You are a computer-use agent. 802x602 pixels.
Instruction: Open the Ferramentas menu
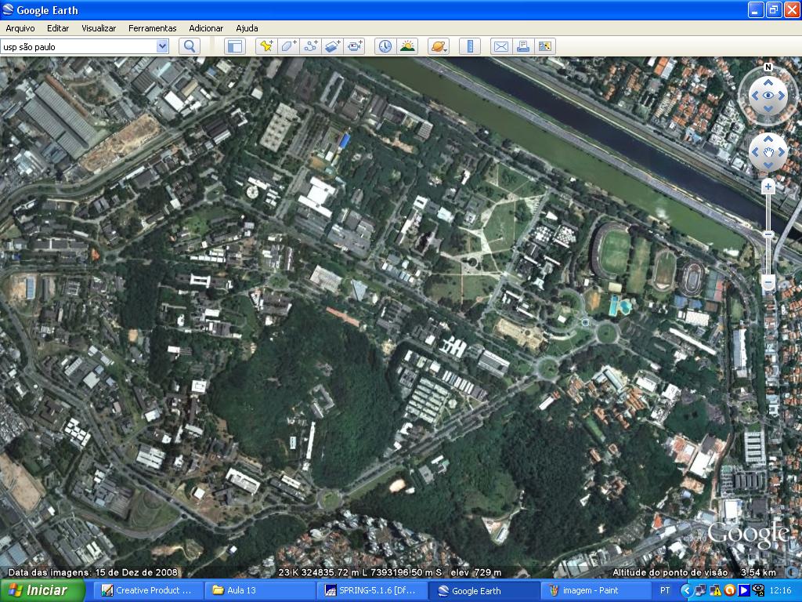(153, 28)
